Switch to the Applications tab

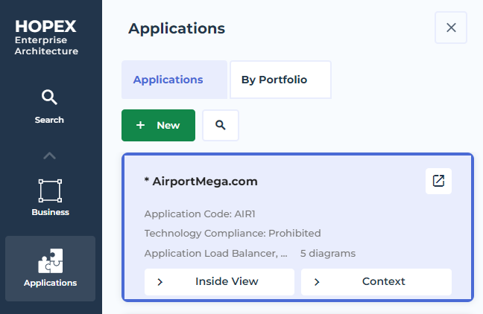174,80
